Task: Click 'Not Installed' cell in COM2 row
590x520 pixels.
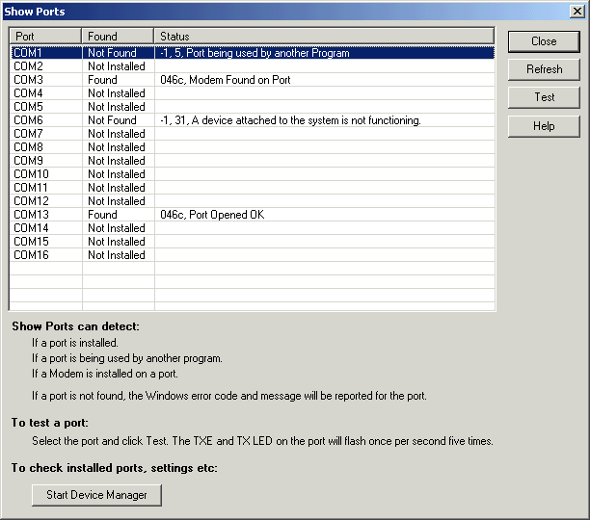Action: click(117, 66)
